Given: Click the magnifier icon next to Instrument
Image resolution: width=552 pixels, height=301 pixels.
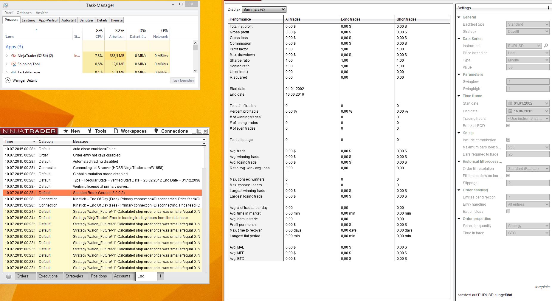Looking at the screenshot, I should [546, 46].
